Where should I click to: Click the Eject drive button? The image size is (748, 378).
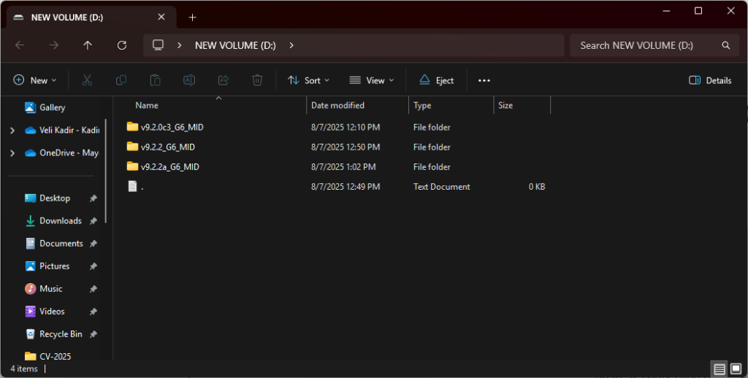coord(437,80)
